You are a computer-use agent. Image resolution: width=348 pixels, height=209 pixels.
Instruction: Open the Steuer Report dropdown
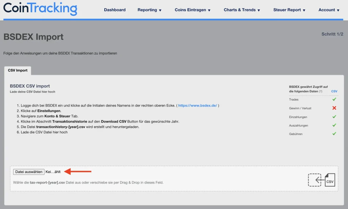coord(290,10)
